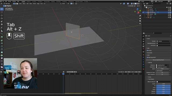Disable Collection in renders via camera icon
Screen dimensions: 172x96
click(170, 7)
